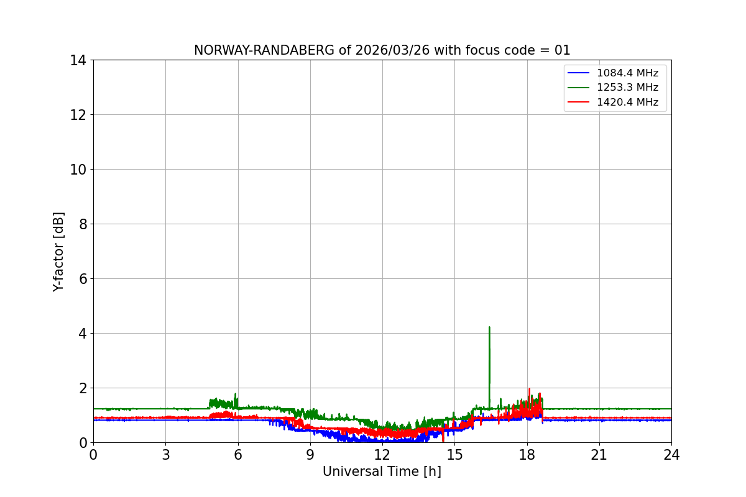Click y-axis tick label 2

[x=82, y=388]
